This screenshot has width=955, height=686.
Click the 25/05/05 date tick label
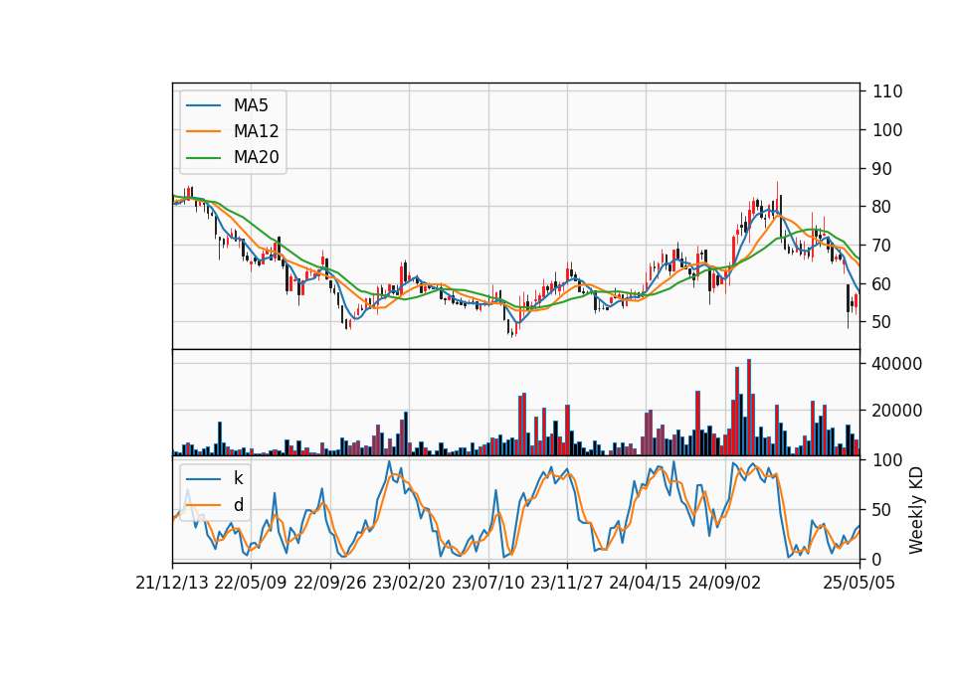pos(859,583)
